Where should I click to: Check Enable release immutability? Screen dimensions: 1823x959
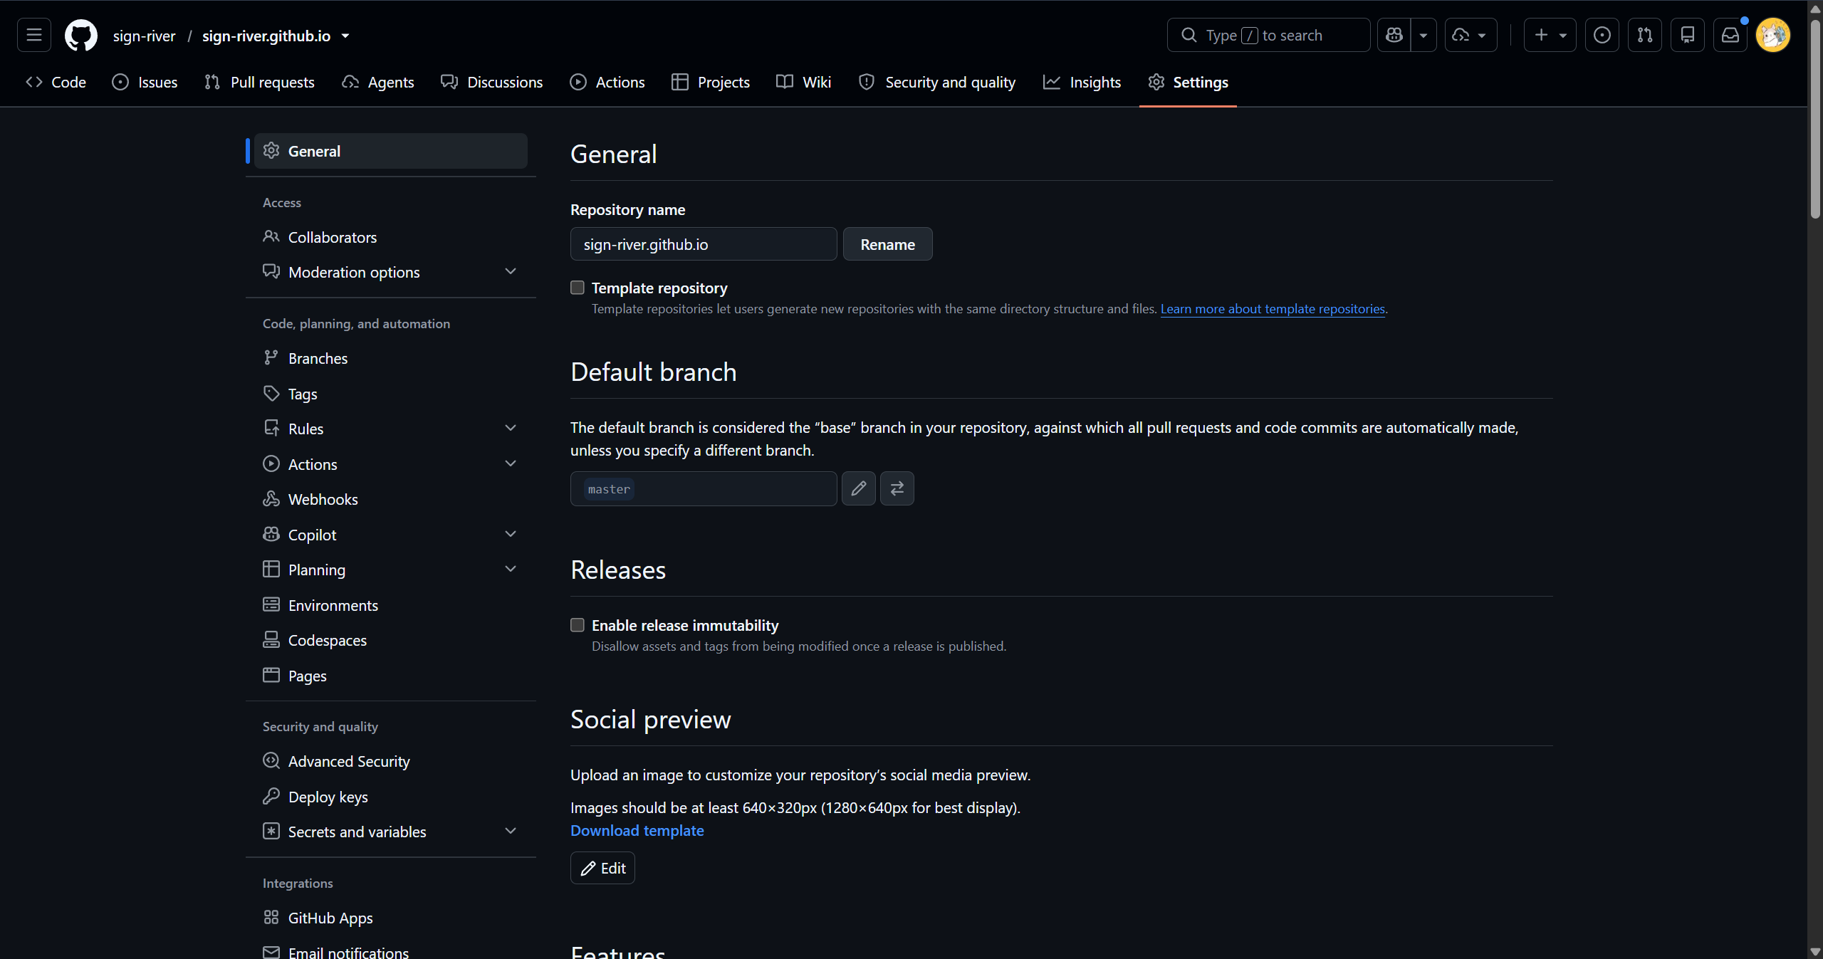tap(578, 625)
